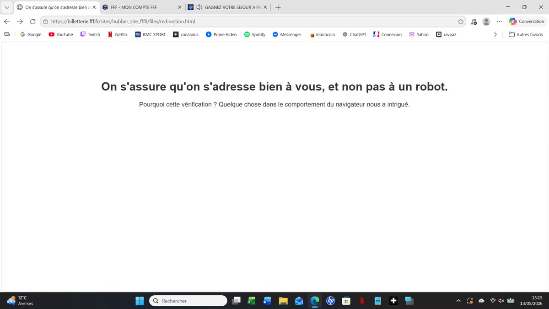Image resolution: width=549 pixels, height=309 pixels.
Task: Open the Notepad taskbar icon
Action: [378, 301]
